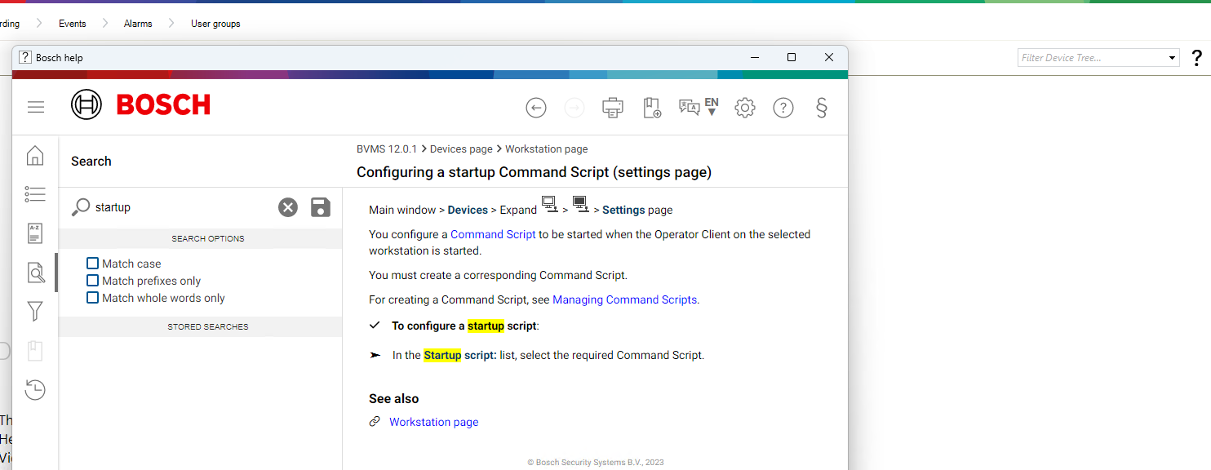Open the table of contents panel
Viewport: 1211px width, 470px height.
34,194
